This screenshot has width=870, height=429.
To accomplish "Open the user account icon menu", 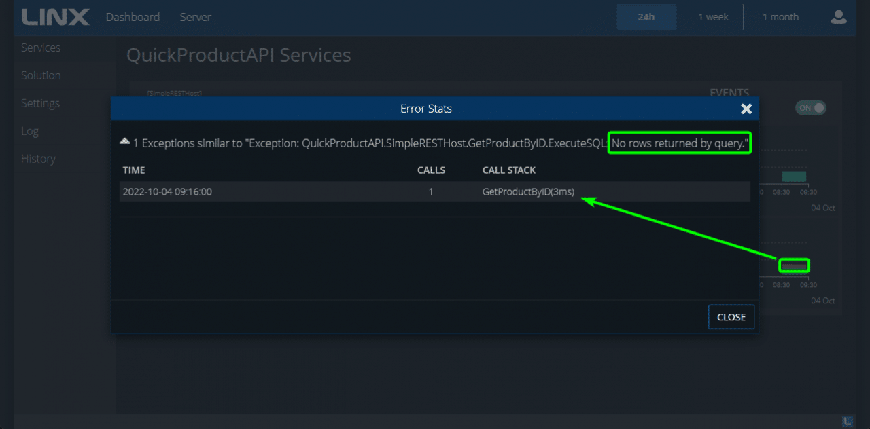I will pos(839,17).
